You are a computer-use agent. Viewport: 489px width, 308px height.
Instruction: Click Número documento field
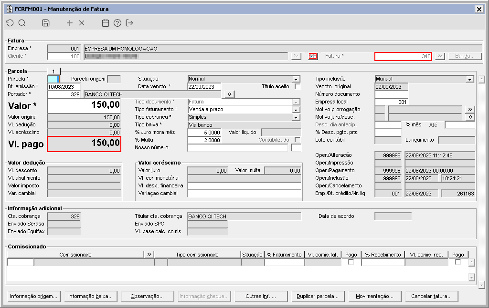(392, 94)
